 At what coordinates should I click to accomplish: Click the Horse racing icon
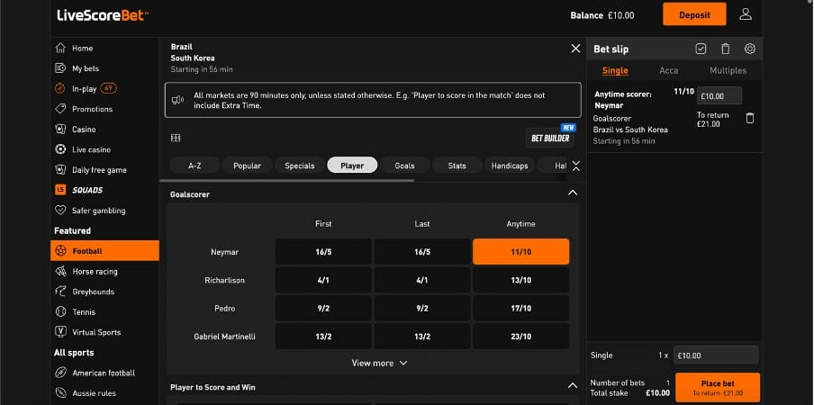tap(60, 271)
